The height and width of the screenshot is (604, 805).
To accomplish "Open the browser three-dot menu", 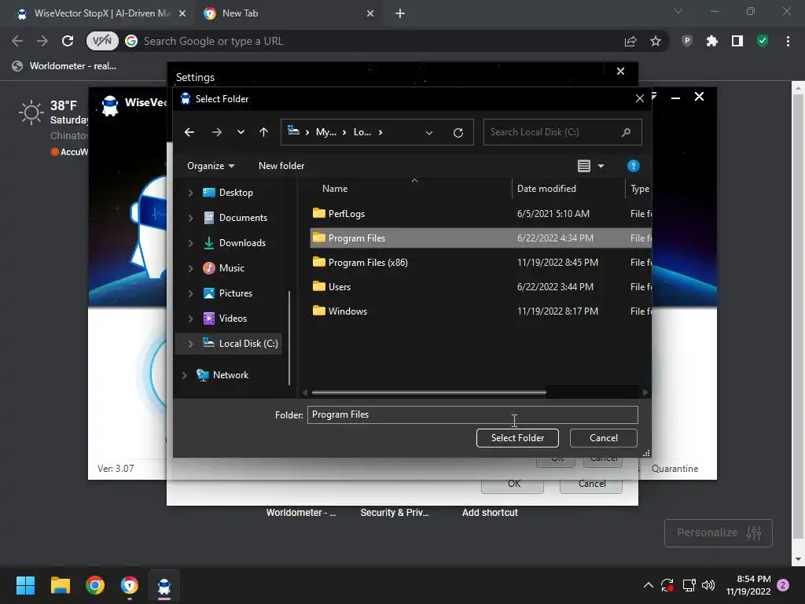I will pyautogui.click(x=788, y=41).
